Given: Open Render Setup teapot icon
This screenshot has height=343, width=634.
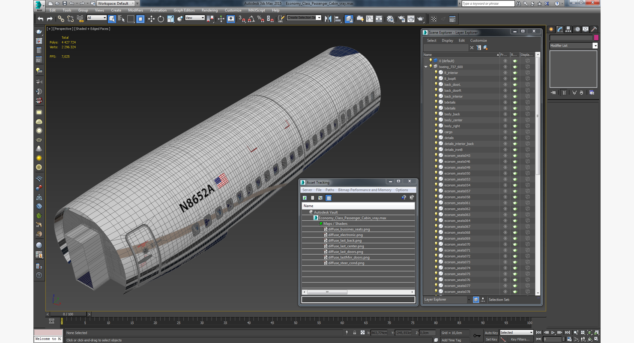Looking at the screenshot, I should 401,19.
